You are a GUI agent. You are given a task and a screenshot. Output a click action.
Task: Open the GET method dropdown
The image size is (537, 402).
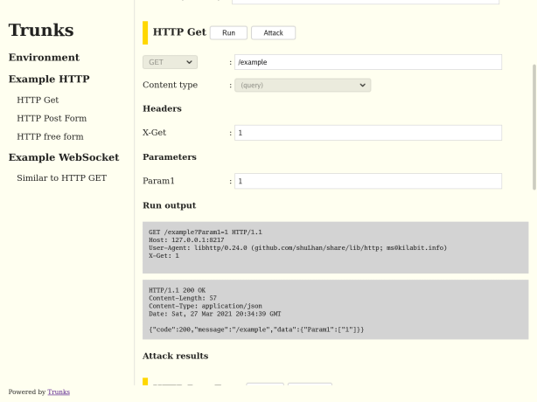[x=170, y=62]
